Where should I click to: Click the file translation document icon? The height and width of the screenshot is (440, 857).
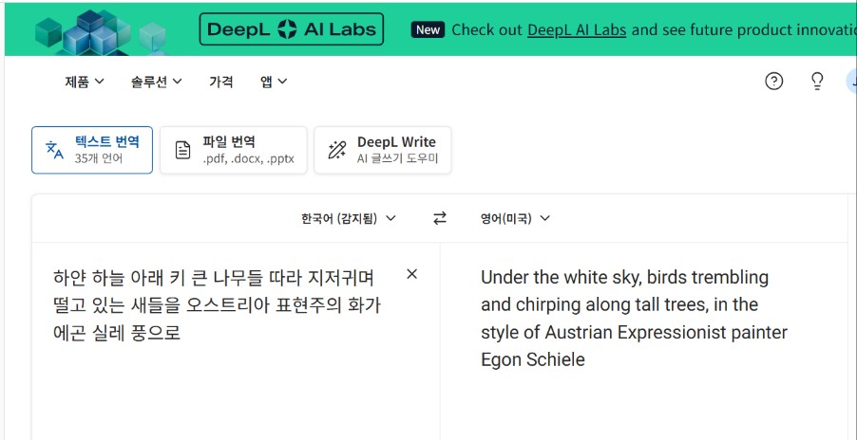coord(182,150)
